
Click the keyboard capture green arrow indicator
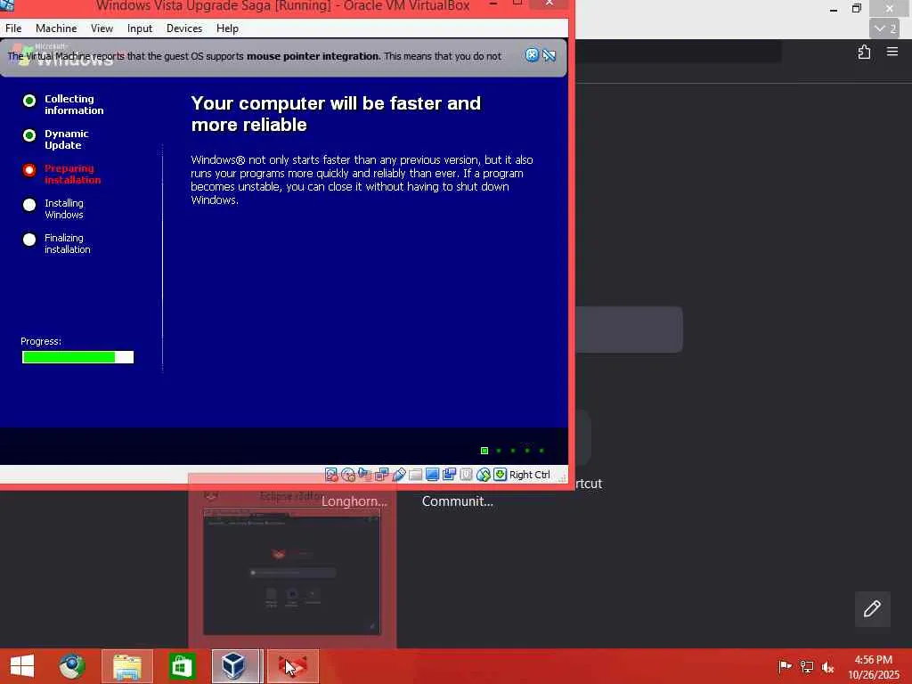coord(500,475)
